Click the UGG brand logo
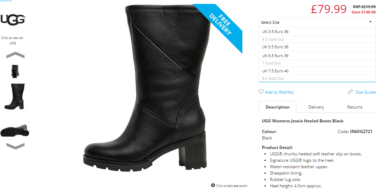376x193 pixels. (x=13, y=20)
